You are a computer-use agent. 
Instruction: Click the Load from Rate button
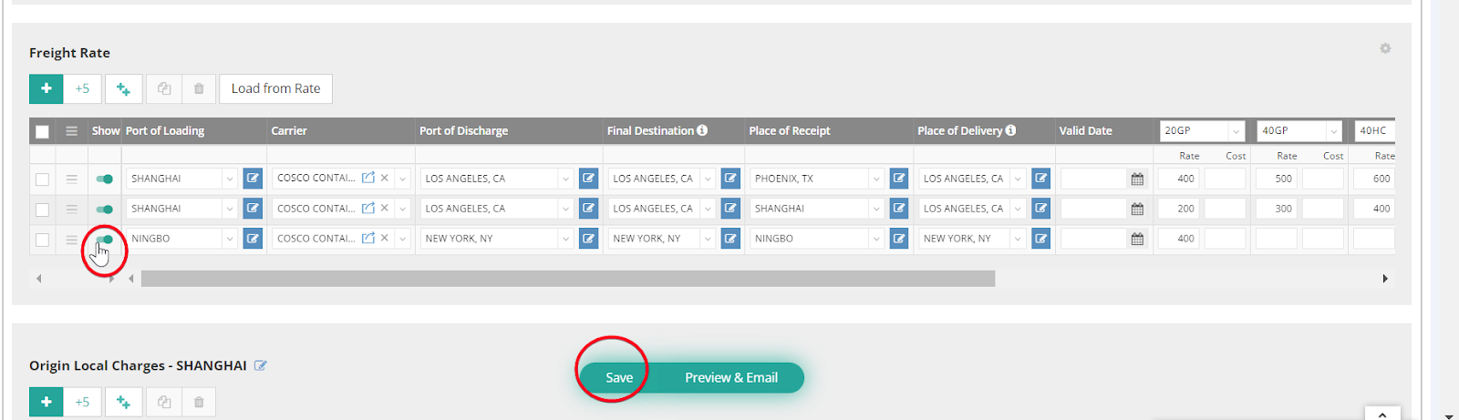tap(275, 88)
